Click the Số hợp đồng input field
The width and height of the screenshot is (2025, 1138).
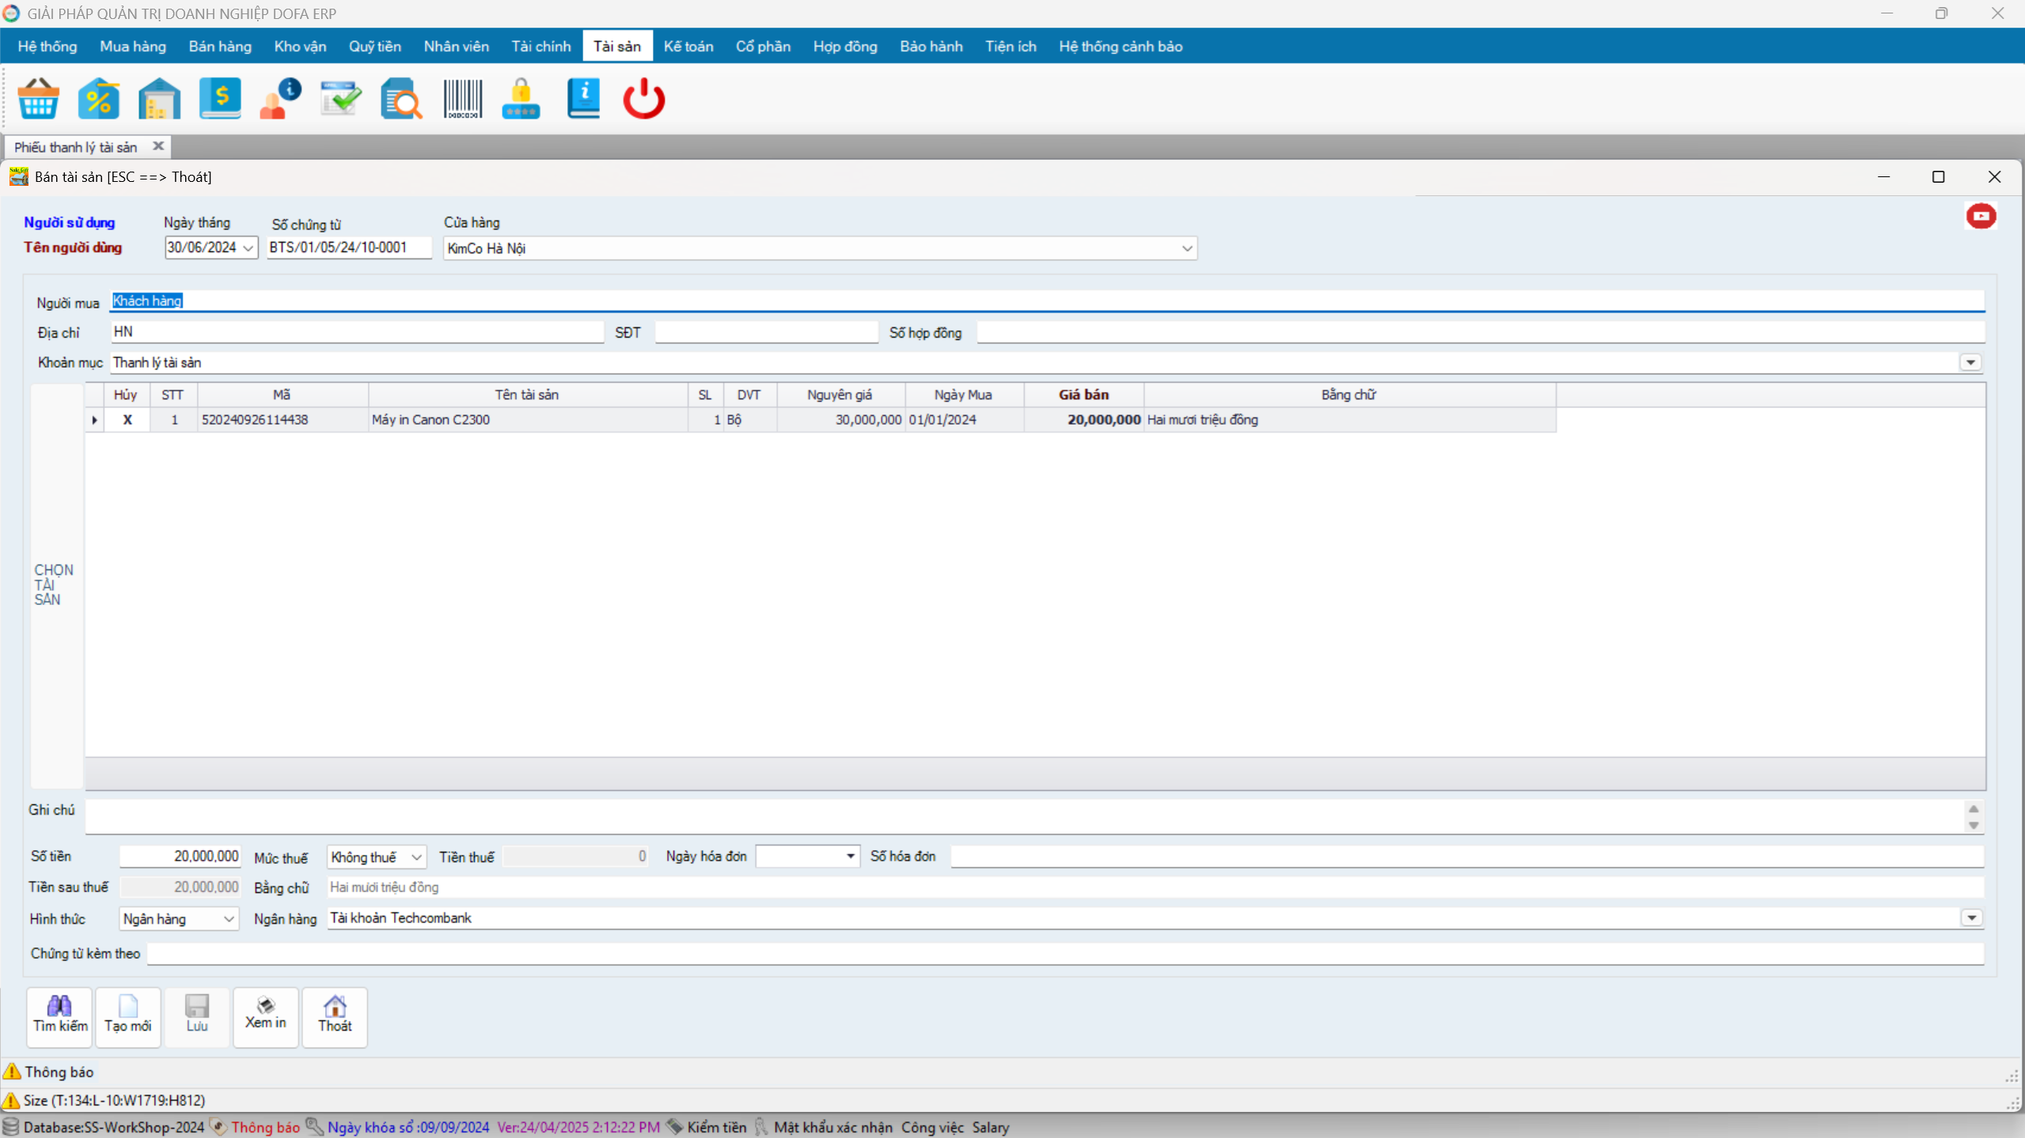[1481, 332]
